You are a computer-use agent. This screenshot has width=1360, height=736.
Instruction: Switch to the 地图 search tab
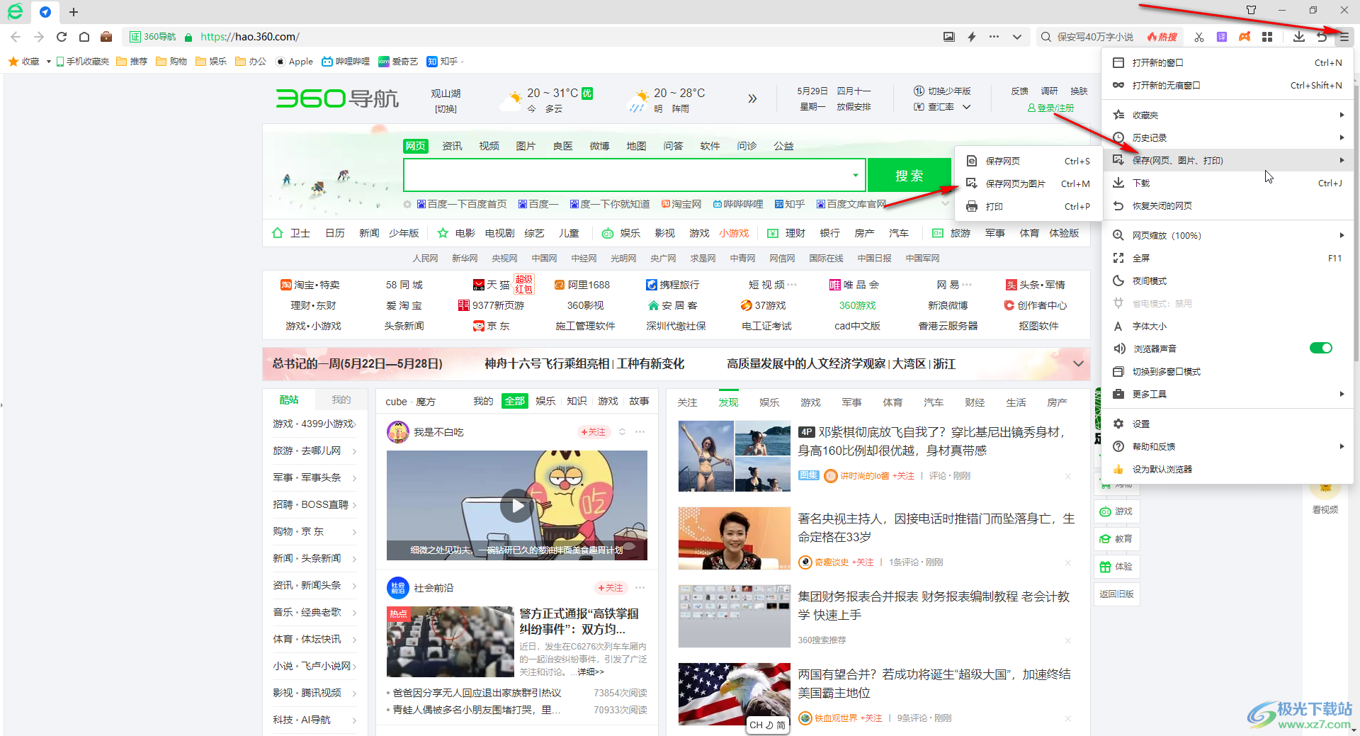(636, 146)
